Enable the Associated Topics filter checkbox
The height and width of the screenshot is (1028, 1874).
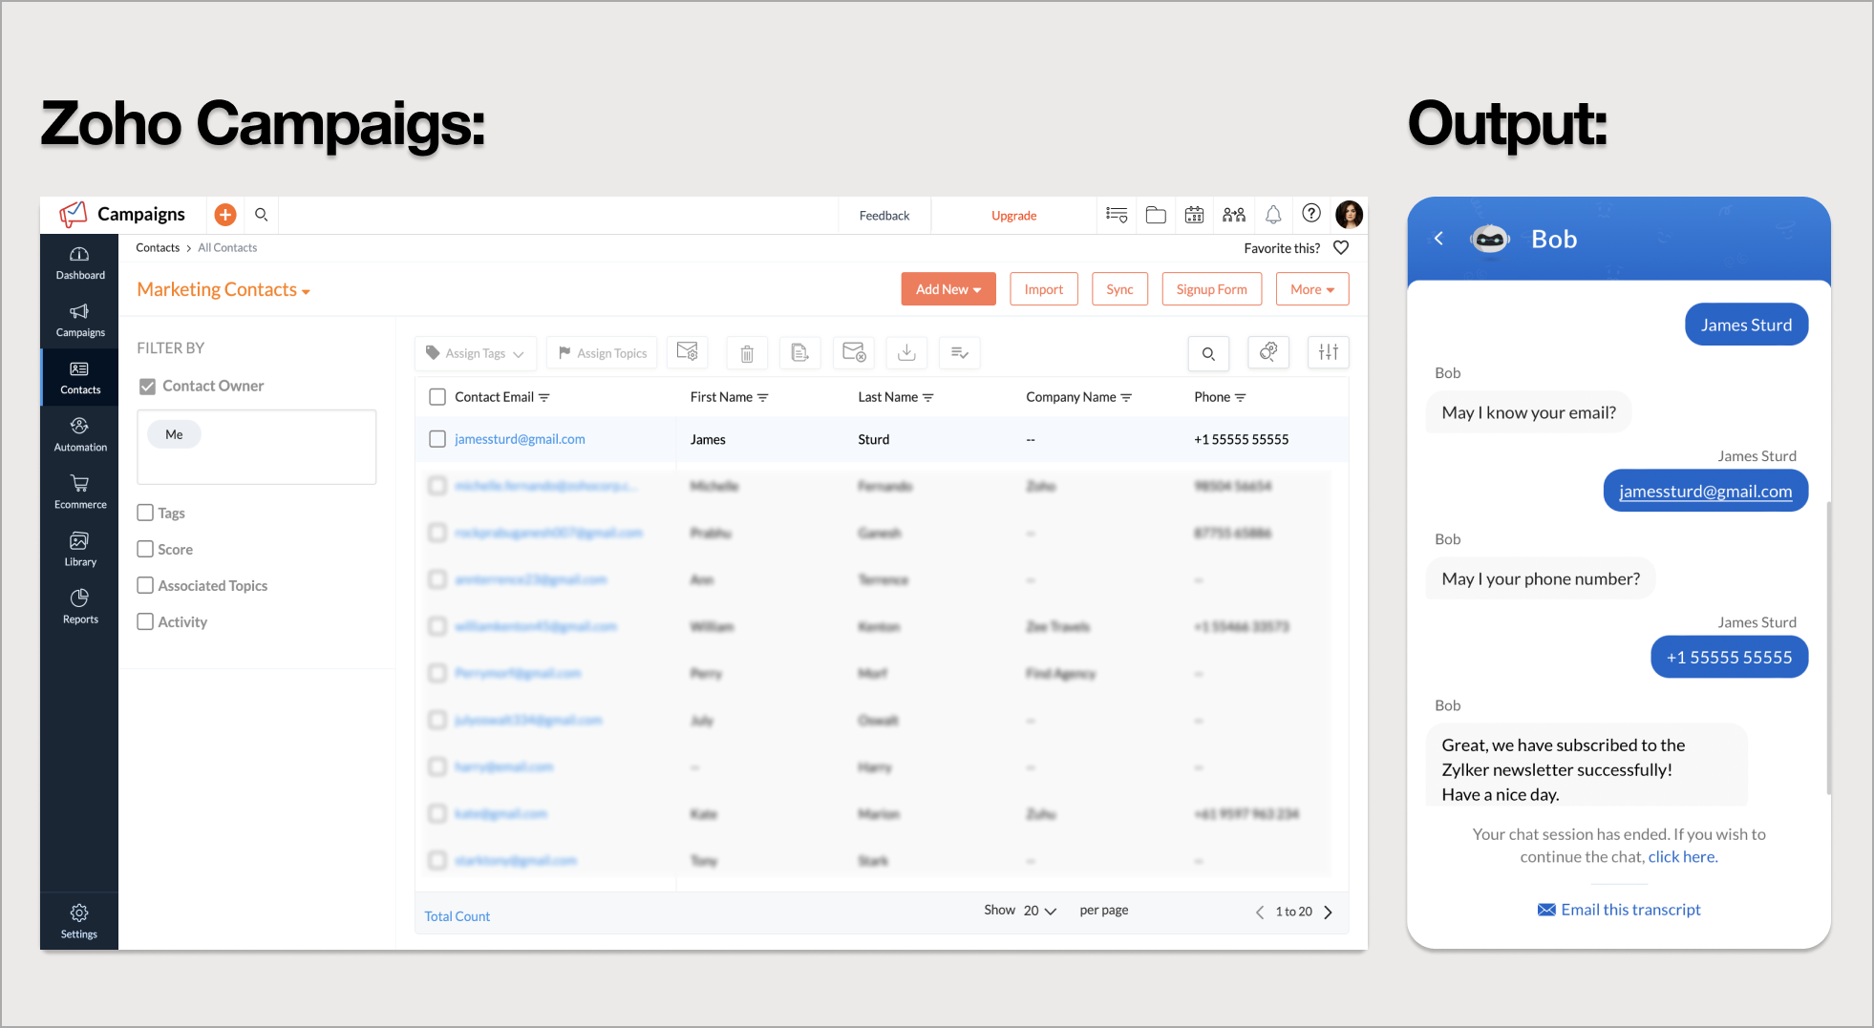tap(145, 585)
